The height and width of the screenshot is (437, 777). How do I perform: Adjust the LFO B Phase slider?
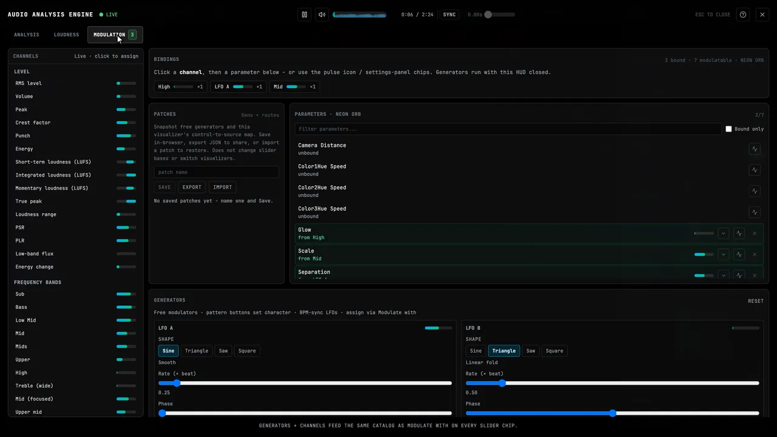pos(612,413)
